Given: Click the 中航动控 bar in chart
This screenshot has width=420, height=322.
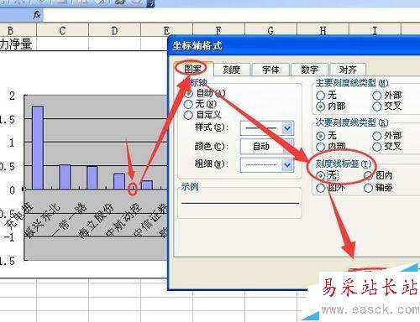Looking at the screenshot, I should pos(147,185).
